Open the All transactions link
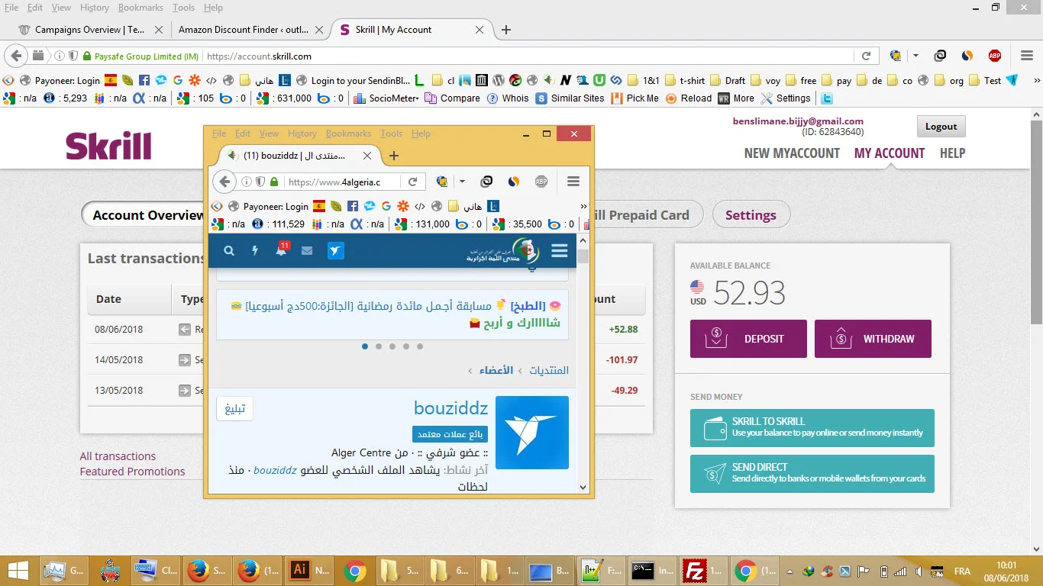Image resolution: width=1043 pixels, height=586 pixels. (118, 456)
